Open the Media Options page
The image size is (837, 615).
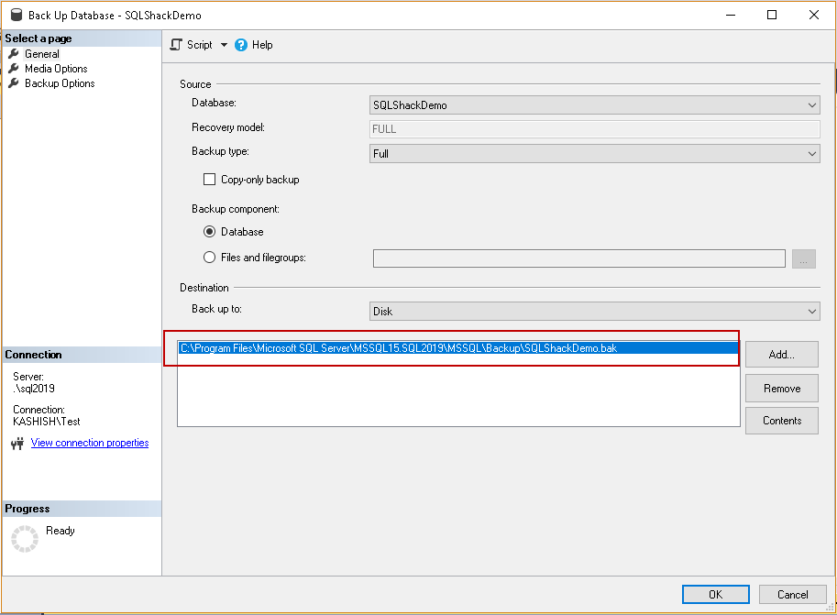tap(56, 69)
